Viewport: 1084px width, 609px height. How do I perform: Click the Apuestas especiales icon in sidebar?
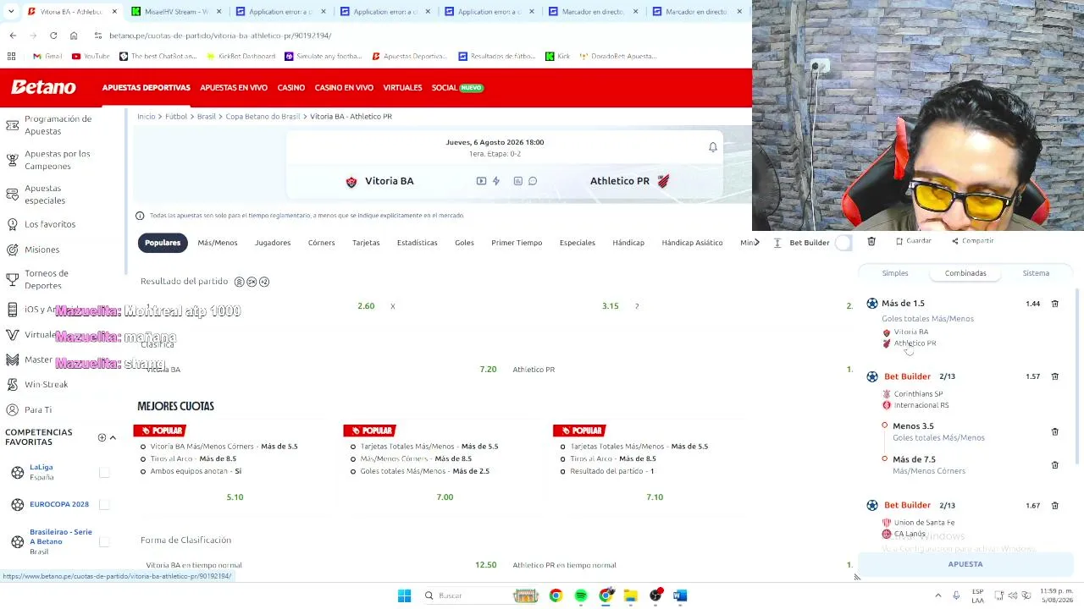coord(12,195)
